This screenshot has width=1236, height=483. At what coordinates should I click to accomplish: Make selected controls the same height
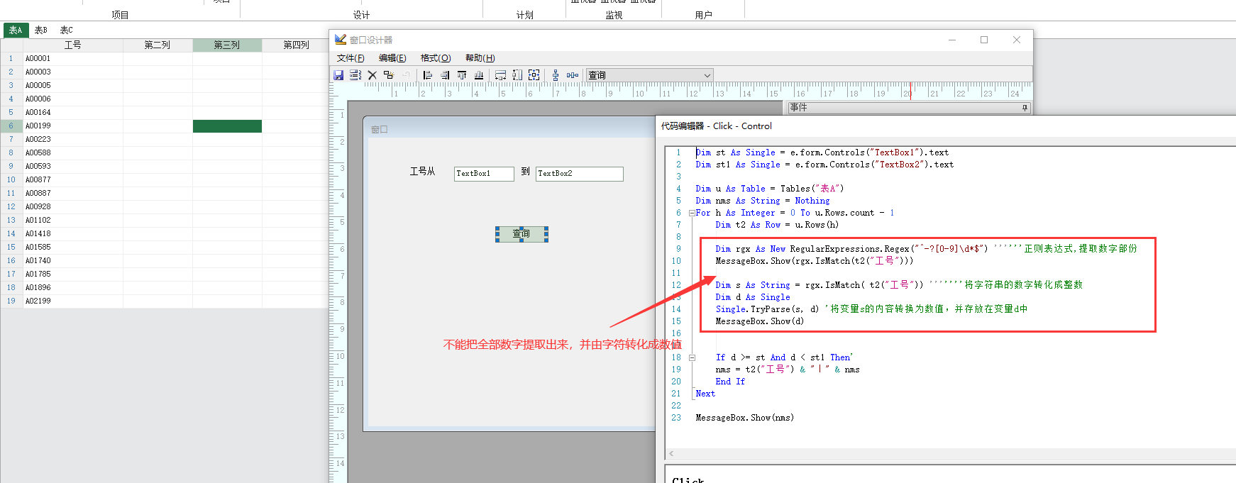517,75
